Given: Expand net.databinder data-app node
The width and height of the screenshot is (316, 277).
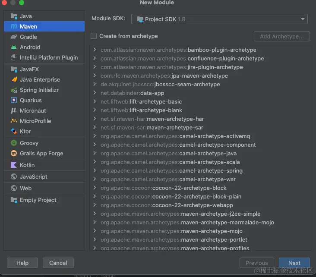Looking at the screenshot, I should 95,93.
